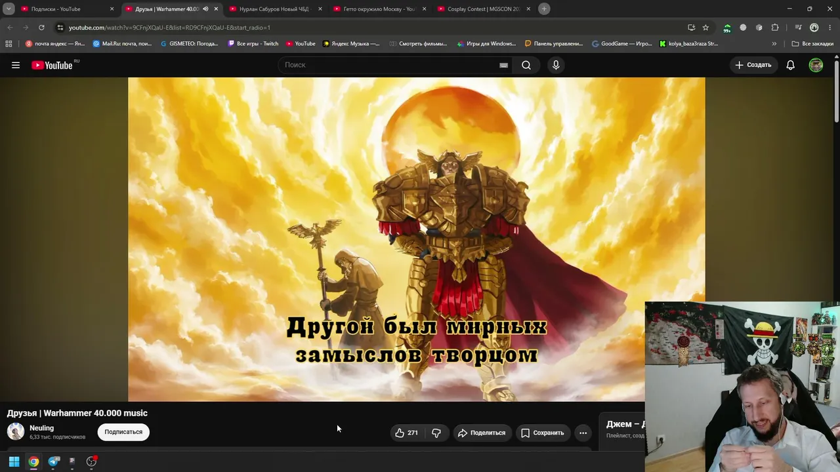840x472 pixels.
Task: Open the Neuling channel name link
Action: (41, 428)
